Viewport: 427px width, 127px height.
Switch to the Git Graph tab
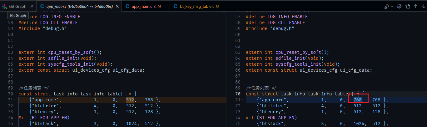(18, 6)
